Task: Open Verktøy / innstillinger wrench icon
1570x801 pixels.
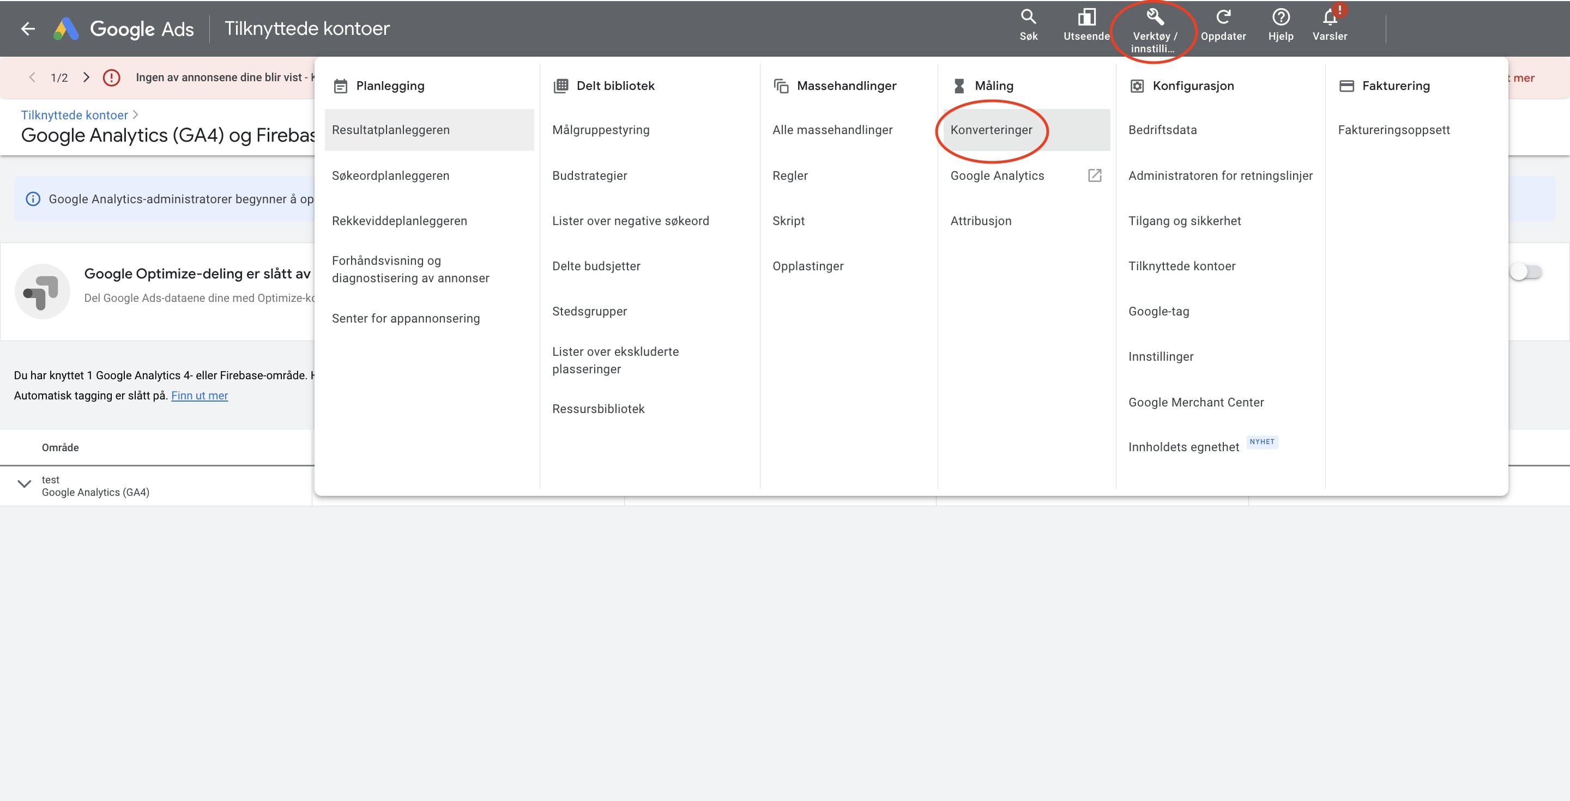Action: pos(1155,17)
